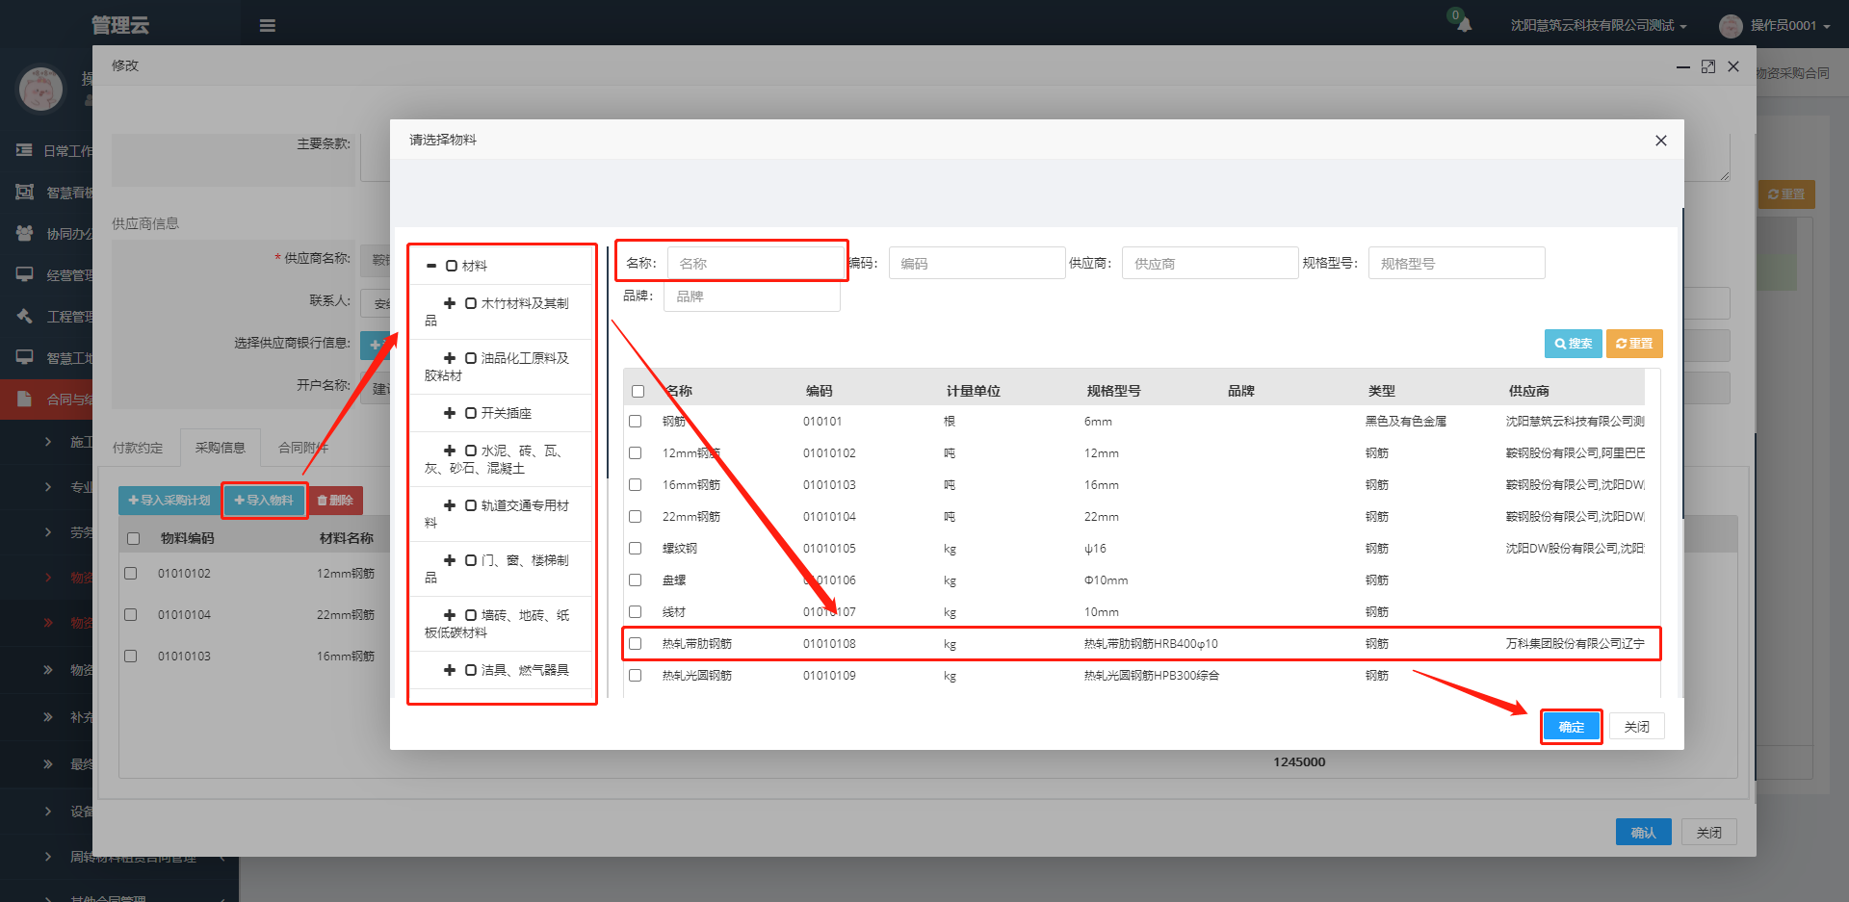Collapse the 材料 root tree node

coord(431,266)
